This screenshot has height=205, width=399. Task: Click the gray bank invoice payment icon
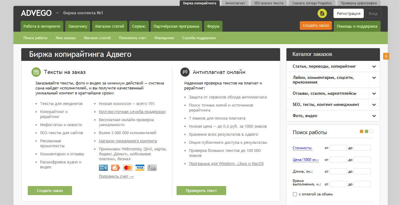click(x=152, y=168)
